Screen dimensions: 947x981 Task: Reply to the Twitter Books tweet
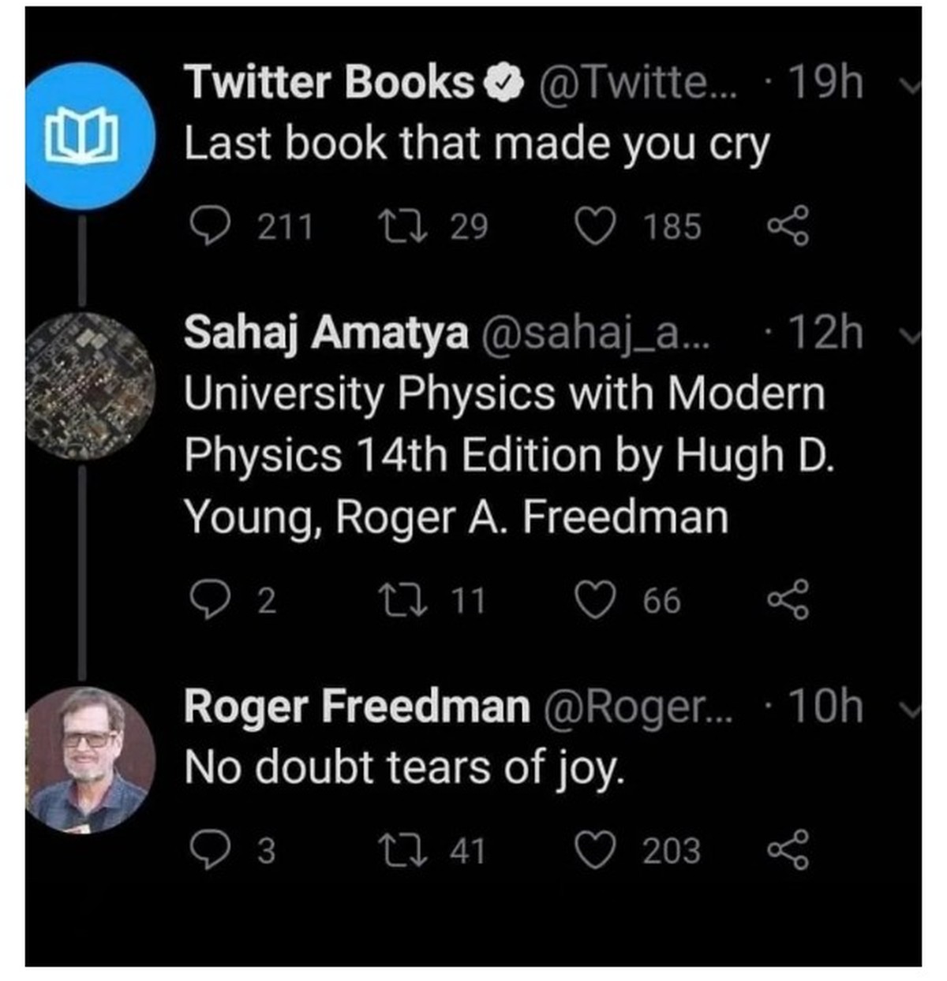click(x=211, y=227)
